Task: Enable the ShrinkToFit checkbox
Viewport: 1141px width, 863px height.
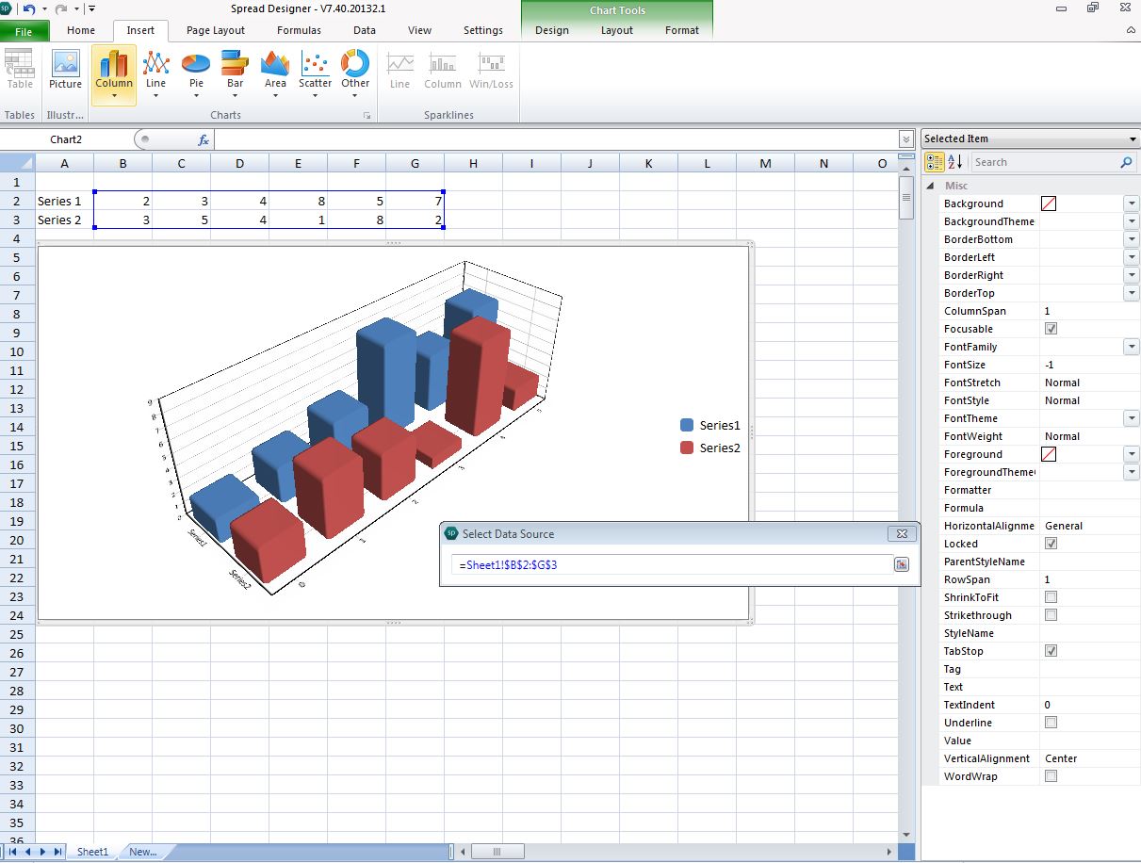Action: pos(1051,597)
